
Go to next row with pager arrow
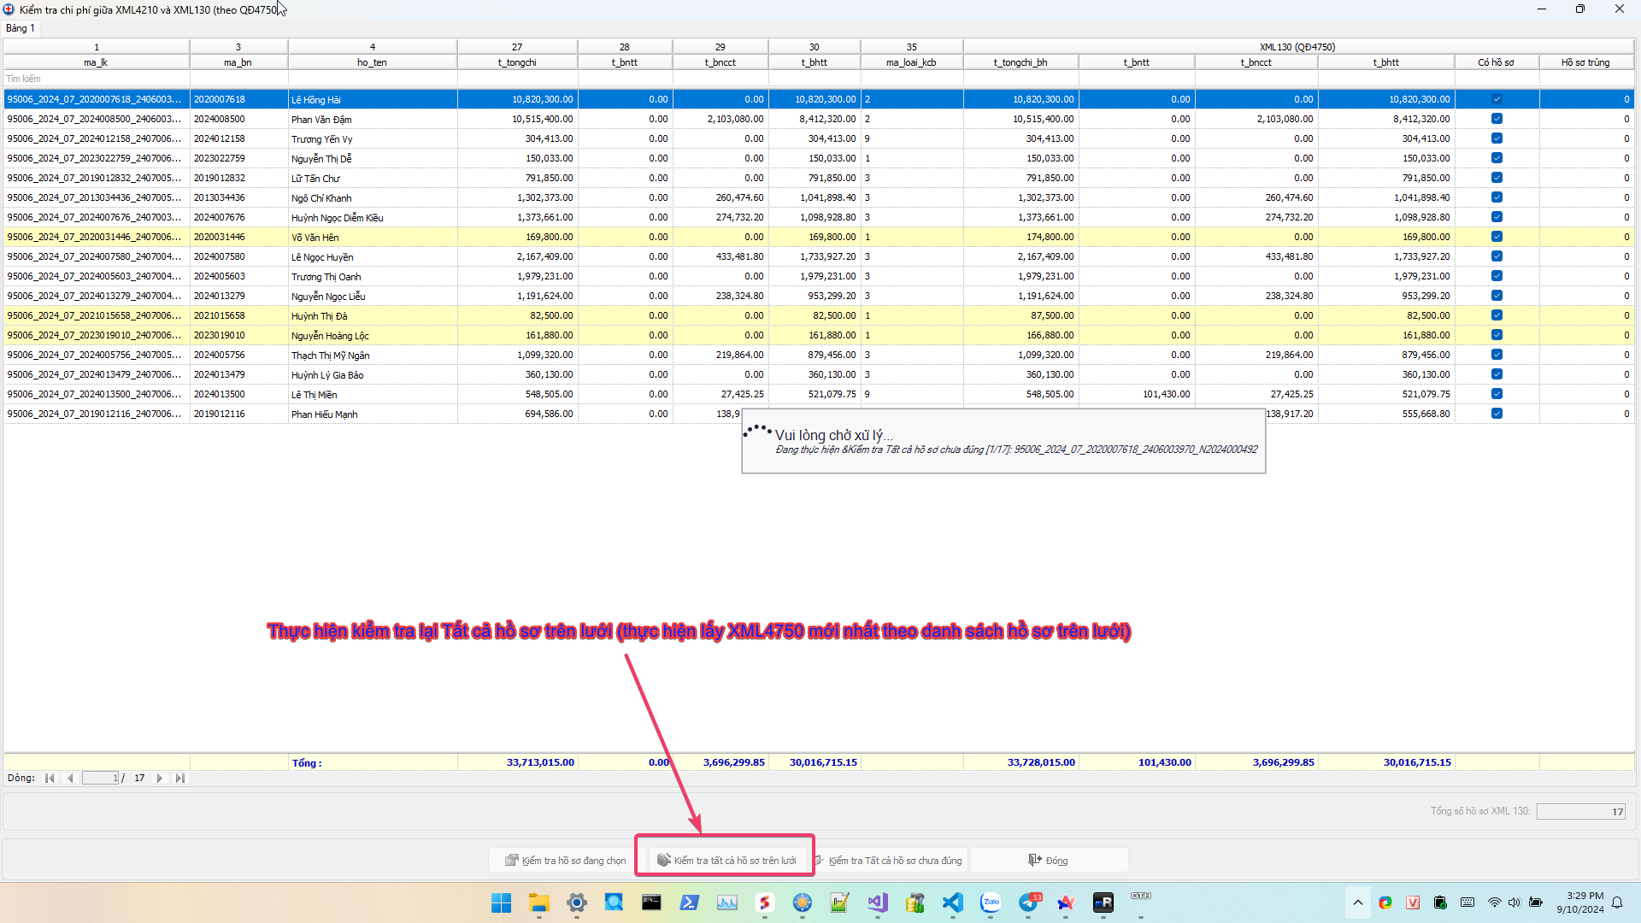pyautogui.click(x=160, y=779)
